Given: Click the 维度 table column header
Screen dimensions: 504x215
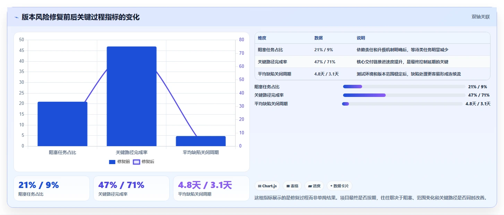Looking at the screenshot, I should 262,38.
